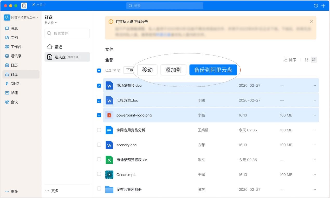Toggle the select-all checkbox
Screen dimensions: 330x198
(99, 70)
